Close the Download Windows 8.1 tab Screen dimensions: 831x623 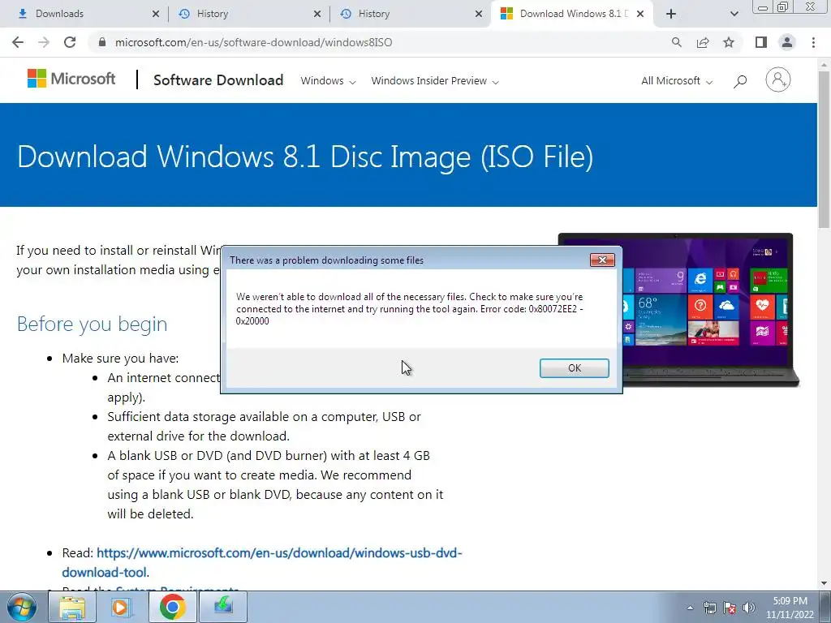[640, 14]
